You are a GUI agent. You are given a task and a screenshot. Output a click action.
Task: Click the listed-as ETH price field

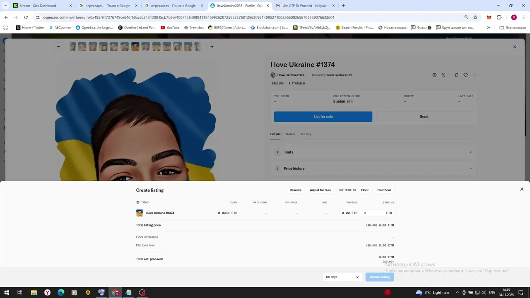coord(377,213)
